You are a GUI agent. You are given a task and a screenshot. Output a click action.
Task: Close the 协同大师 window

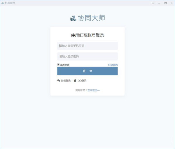(172, 3)
